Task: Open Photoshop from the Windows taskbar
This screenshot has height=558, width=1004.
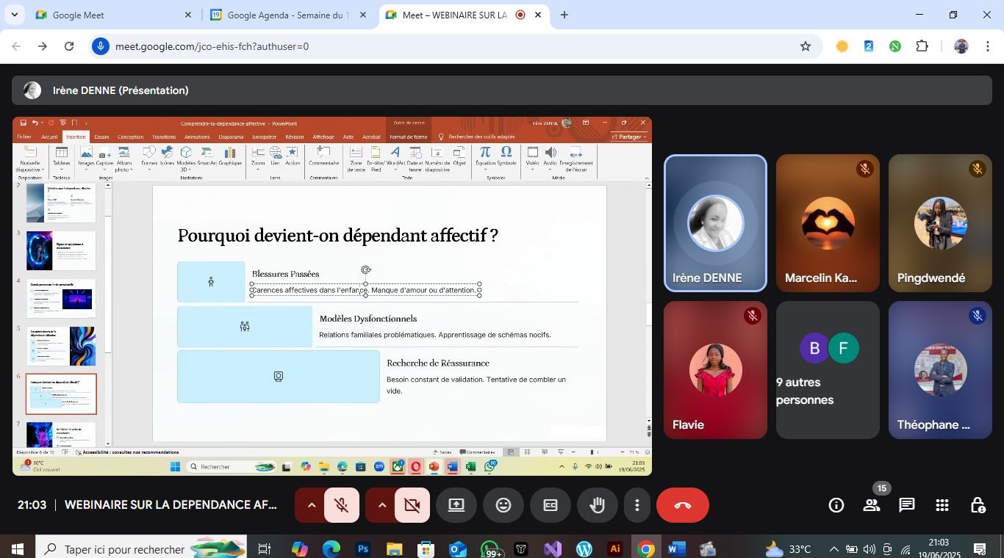Action: tap(363, 549)
